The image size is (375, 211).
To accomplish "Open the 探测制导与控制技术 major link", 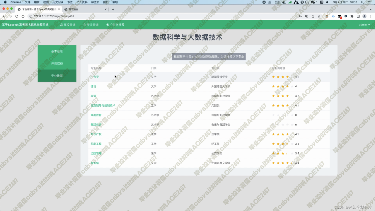I will [x=103, y=105].
